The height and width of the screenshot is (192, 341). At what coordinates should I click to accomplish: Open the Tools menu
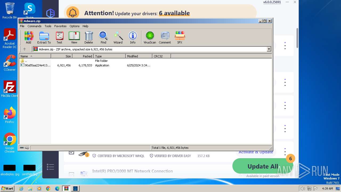(48, 26)
